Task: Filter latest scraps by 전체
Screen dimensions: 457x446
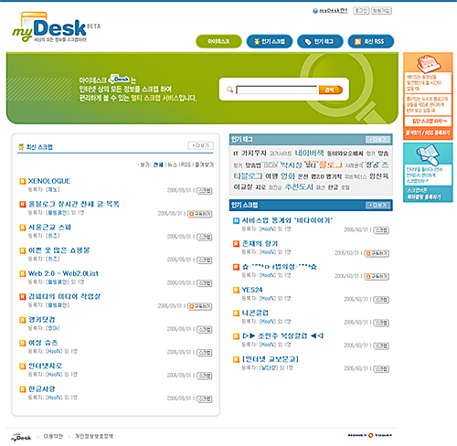Action: [158, 165]
